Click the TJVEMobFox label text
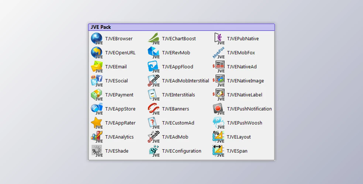The image size is (363, 184). pos(241,53)
